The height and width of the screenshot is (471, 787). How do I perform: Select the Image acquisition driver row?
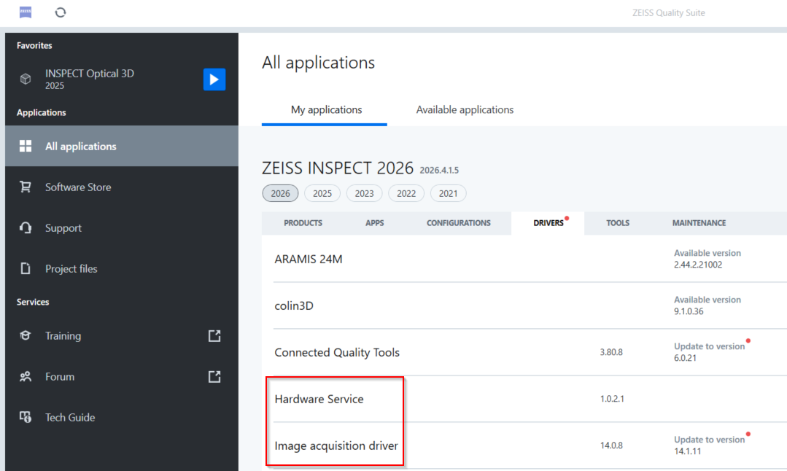point(524,445)
